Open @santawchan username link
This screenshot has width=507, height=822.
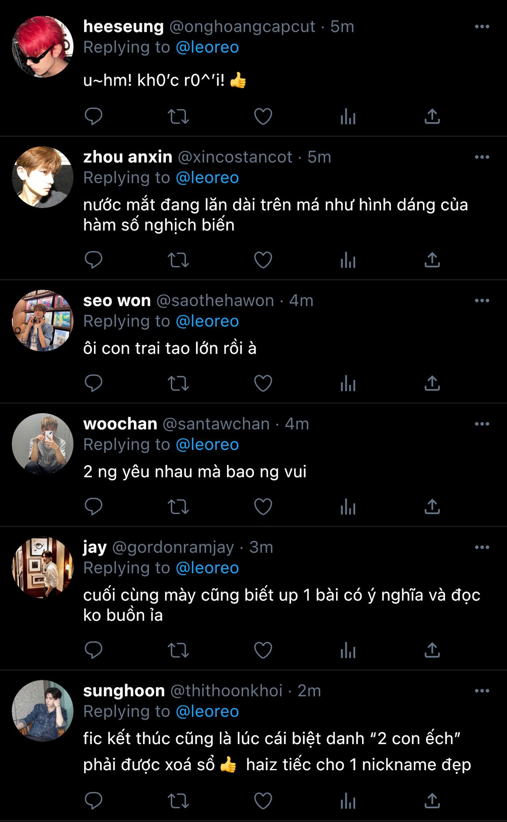pos(216,424)
